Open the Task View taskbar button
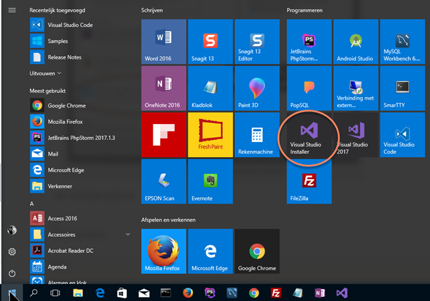Image resolution: width=430 pixels, height=301 pixels. (56, 292)
